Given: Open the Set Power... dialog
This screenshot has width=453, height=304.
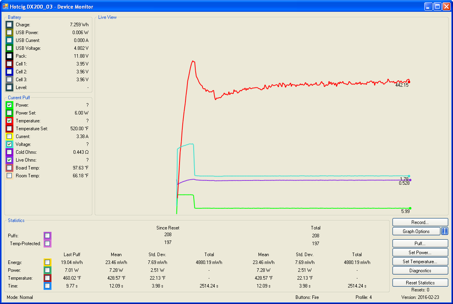Looking at the screenshot, I should coord(420,253).
